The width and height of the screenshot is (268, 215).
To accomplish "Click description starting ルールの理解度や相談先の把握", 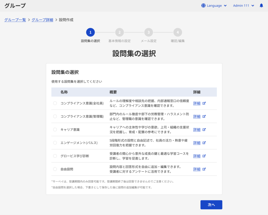I will 149,103.
